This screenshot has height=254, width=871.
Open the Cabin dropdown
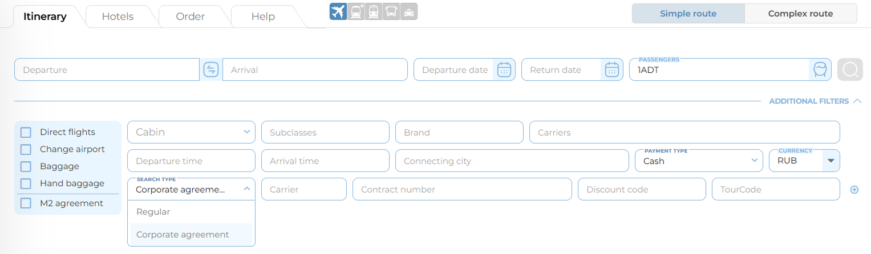(x=191, y=132)
